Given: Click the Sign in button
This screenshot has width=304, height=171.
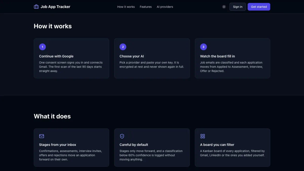Looking at the screenshot, I should tap(238, 7).
